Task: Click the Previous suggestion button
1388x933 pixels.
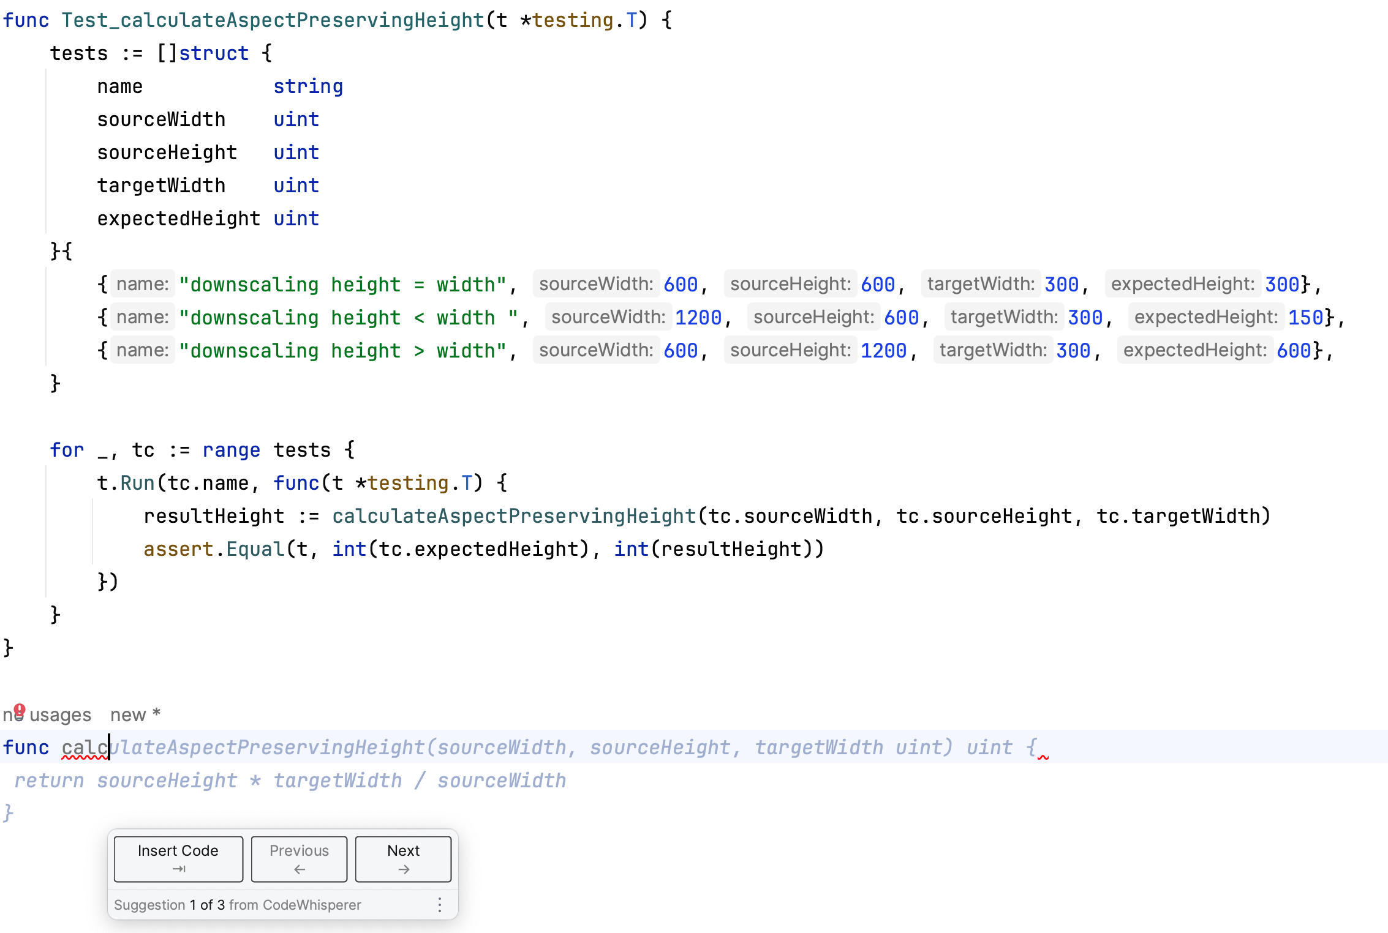Action: click(x=300, y=858)
